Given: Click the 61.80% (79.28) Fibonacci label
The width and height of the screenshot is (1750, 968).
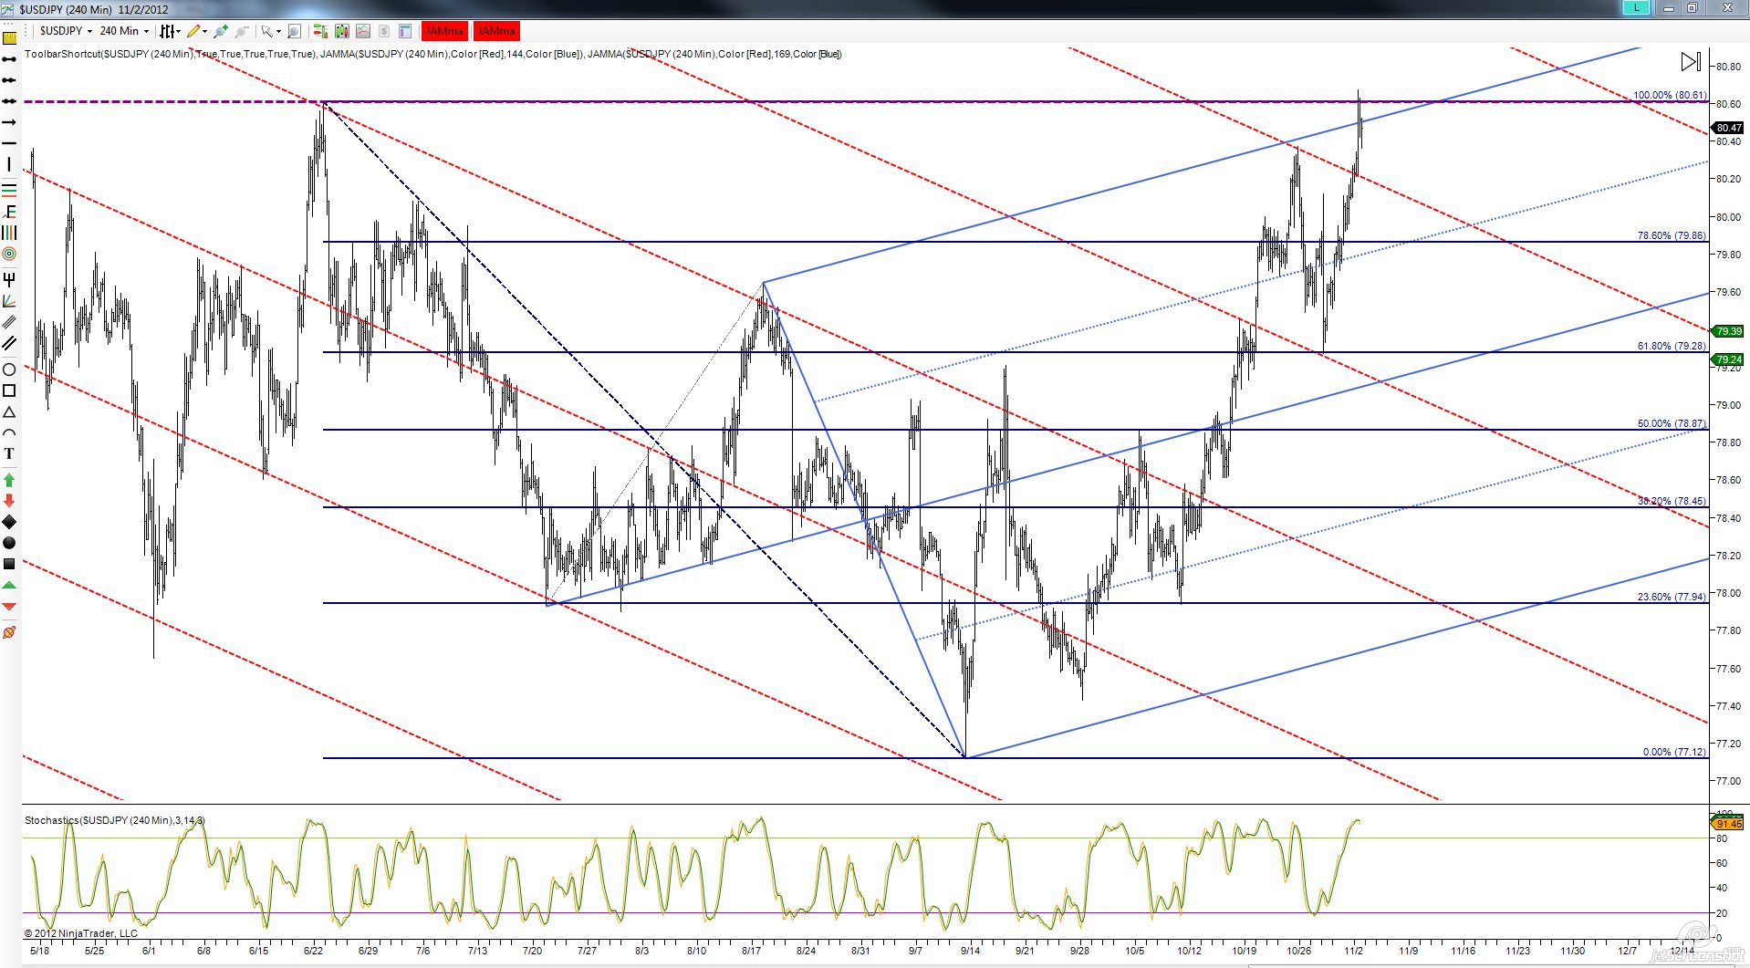Looking at the screenshot, I should click(1672, 346).
